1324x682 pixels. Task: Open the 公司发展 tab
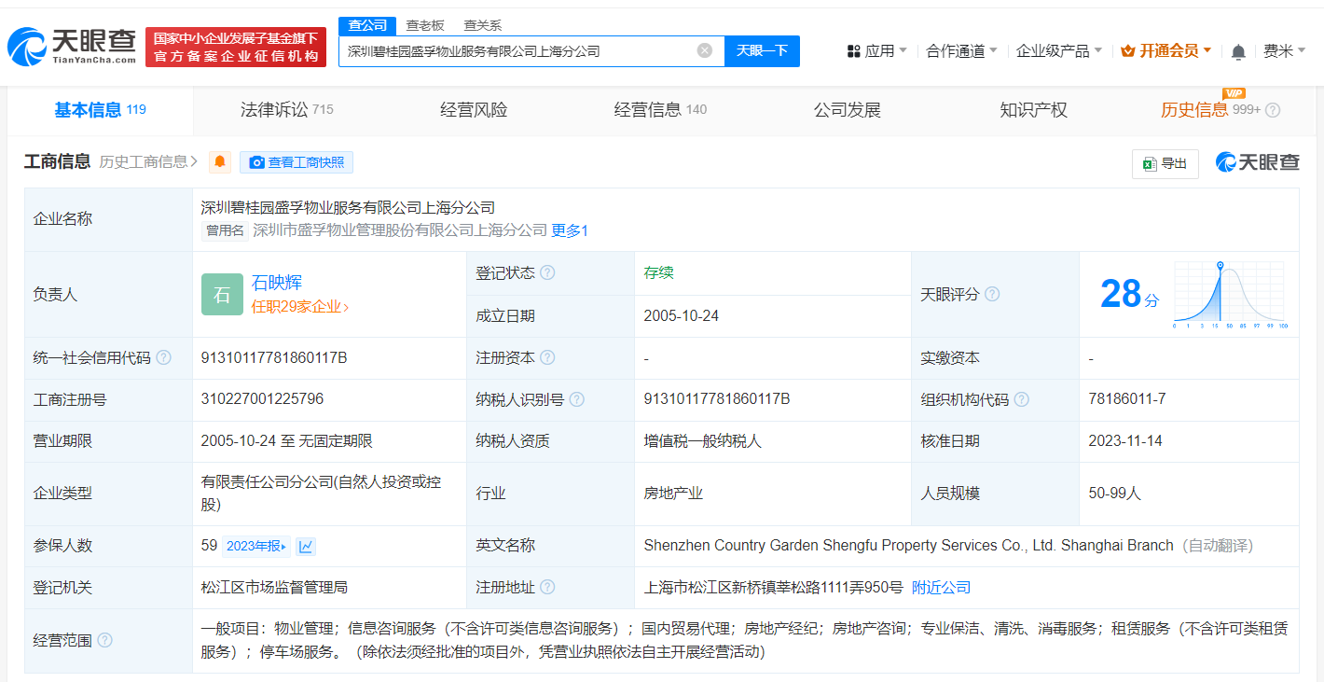click(x=847, y=110)
